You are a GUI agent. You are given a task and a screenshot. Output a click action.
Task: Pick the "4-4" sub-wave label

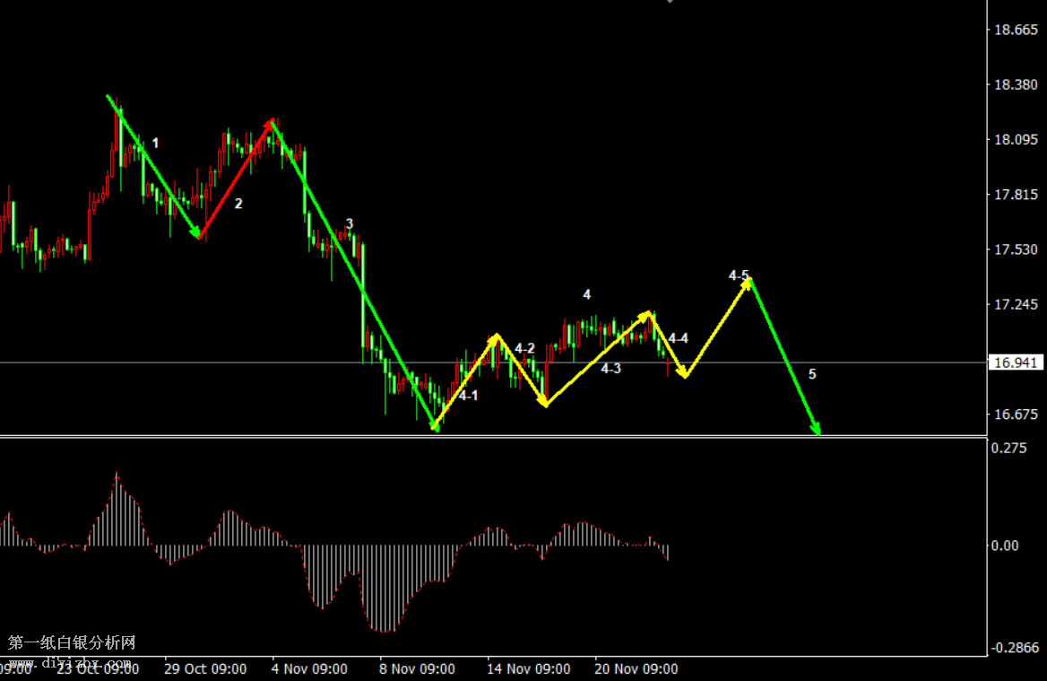coord(678,338)
